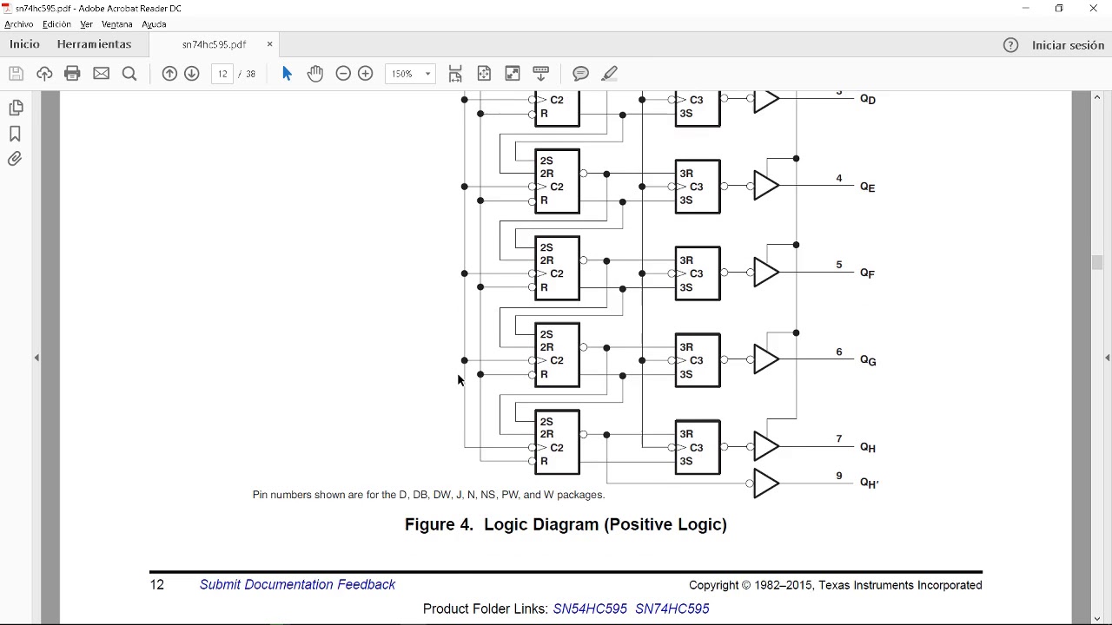
Task: Select the arrow selection tool
Action: pyautogui.click(x=288, y=74)
